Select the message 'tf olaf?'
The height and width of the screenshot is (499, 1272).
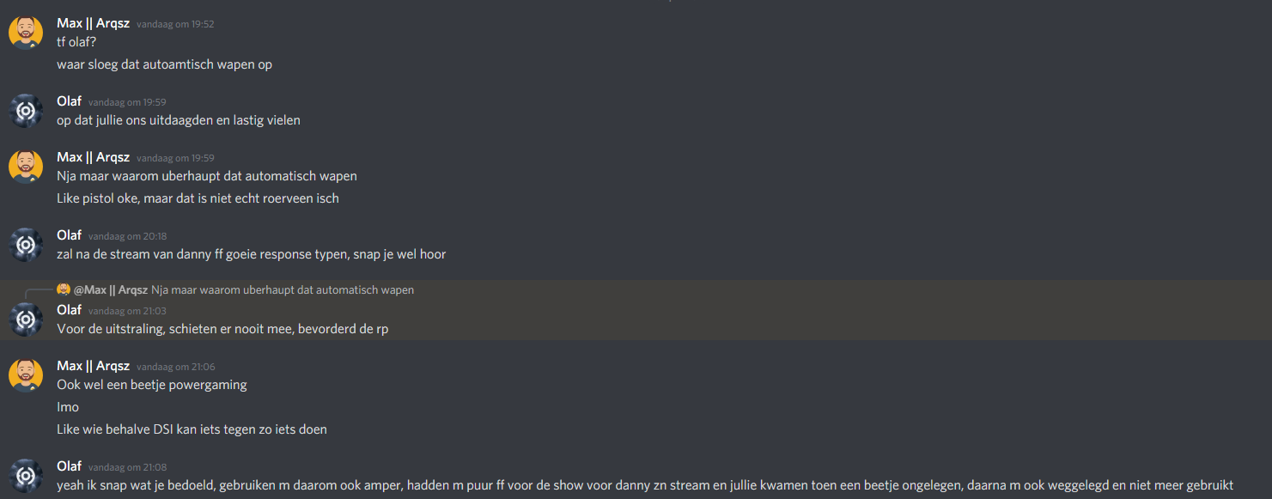click(79, 42)
